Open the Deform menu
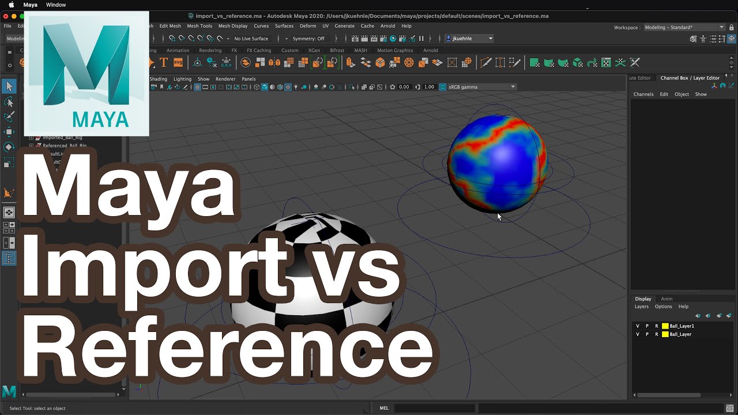 [308, 26]
